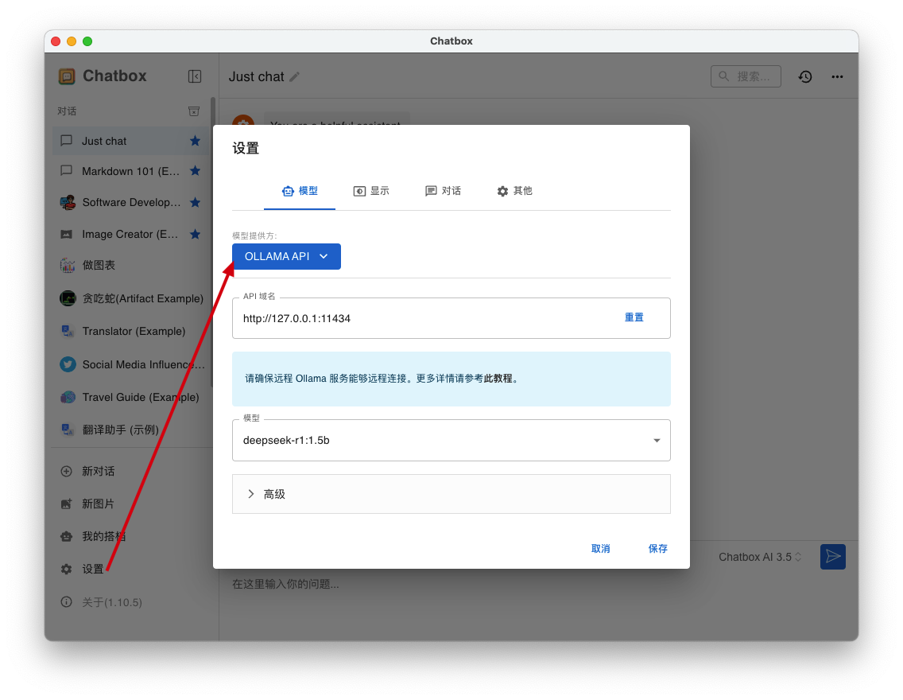Open the three-dot more options menu

pos(837,76)
